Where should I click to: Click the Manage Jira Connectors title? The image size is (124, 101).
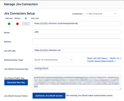pos(21,4)
